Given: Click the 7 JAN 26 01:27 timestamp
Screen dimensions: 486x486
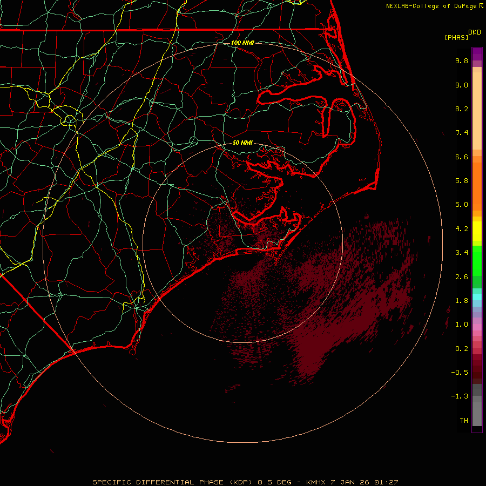Looking at the screenshot, I should click(x=364, y=482).
